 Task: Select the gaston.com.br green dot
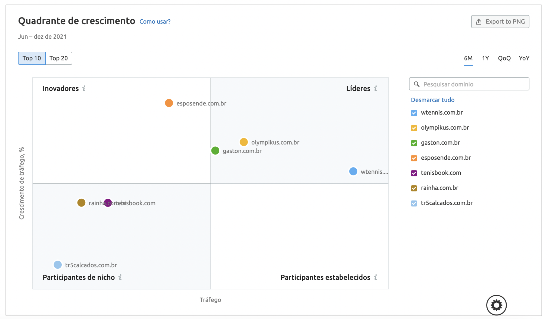click(x=215, y=151)
